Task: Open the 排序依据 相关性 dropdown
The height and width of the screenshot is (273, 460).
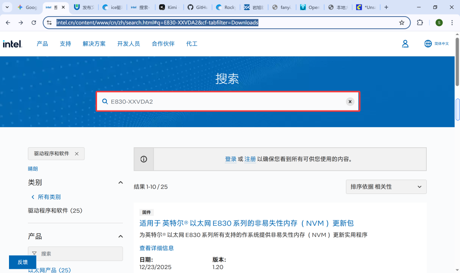Action: [386, 187]
